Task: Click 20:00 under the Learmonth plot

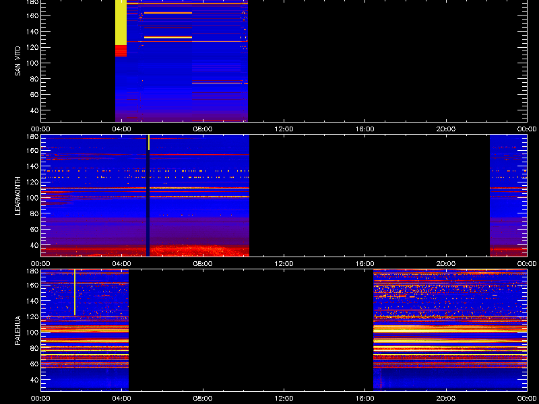Action: pos(446,264)
